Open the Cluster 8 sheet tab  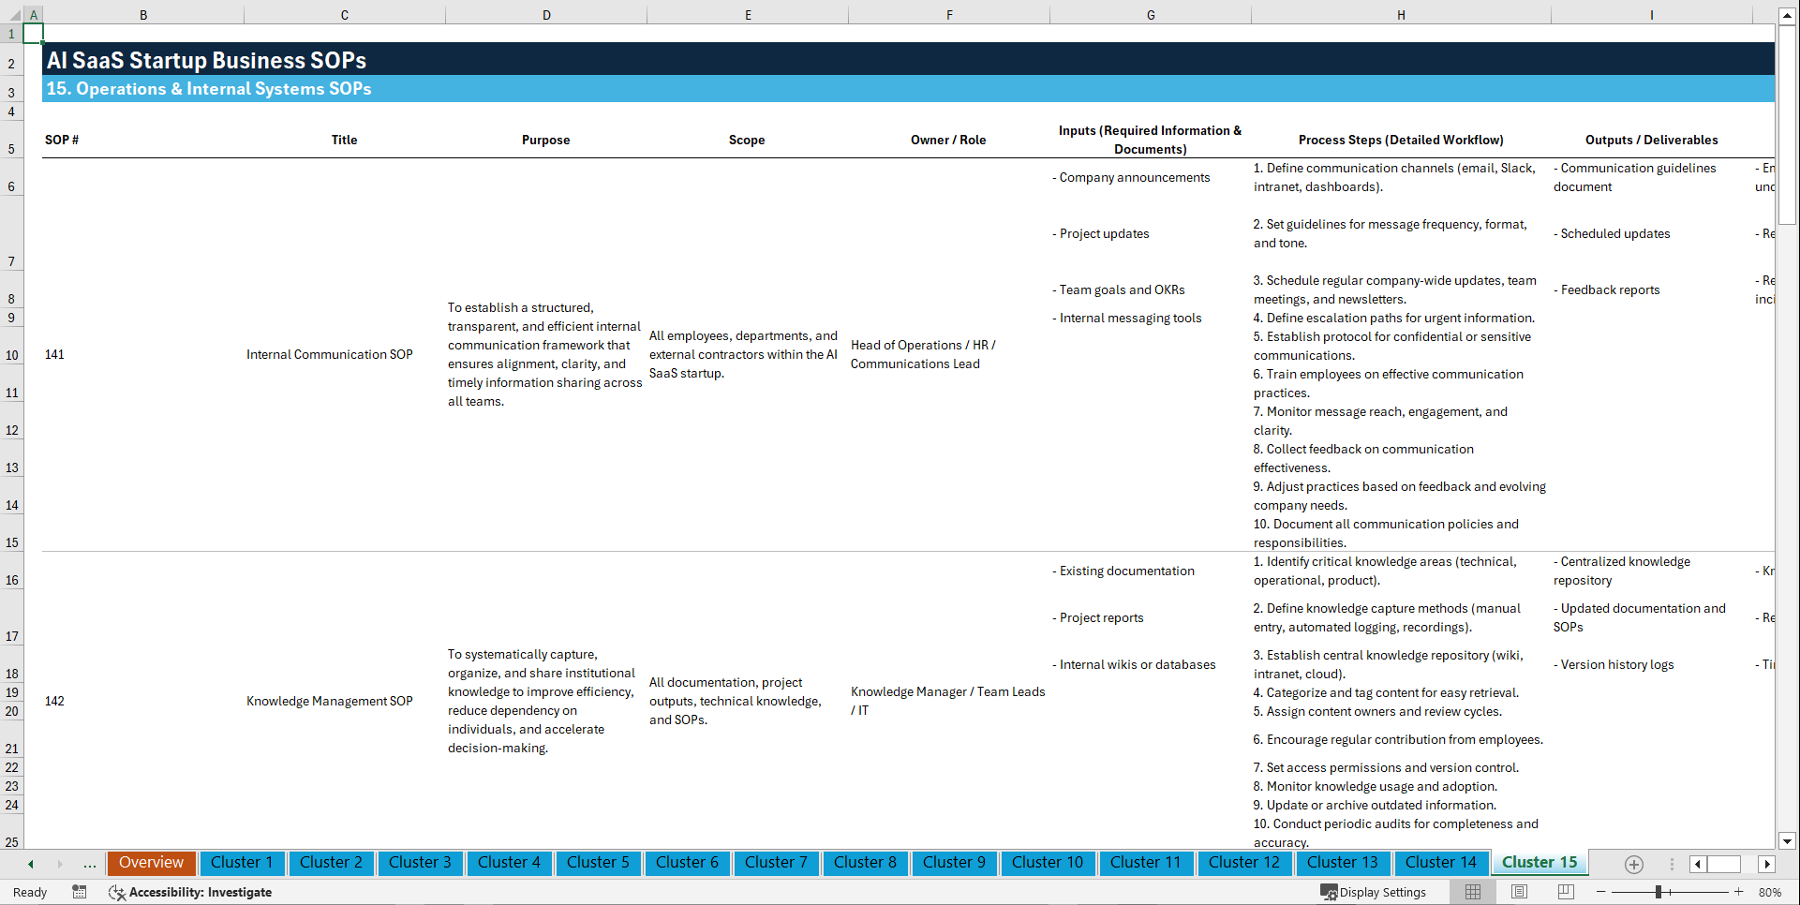[x=865, y=863]
